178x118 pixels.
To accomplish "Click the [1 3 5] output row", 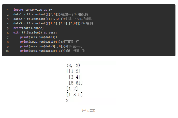I will tap(75, 94).
